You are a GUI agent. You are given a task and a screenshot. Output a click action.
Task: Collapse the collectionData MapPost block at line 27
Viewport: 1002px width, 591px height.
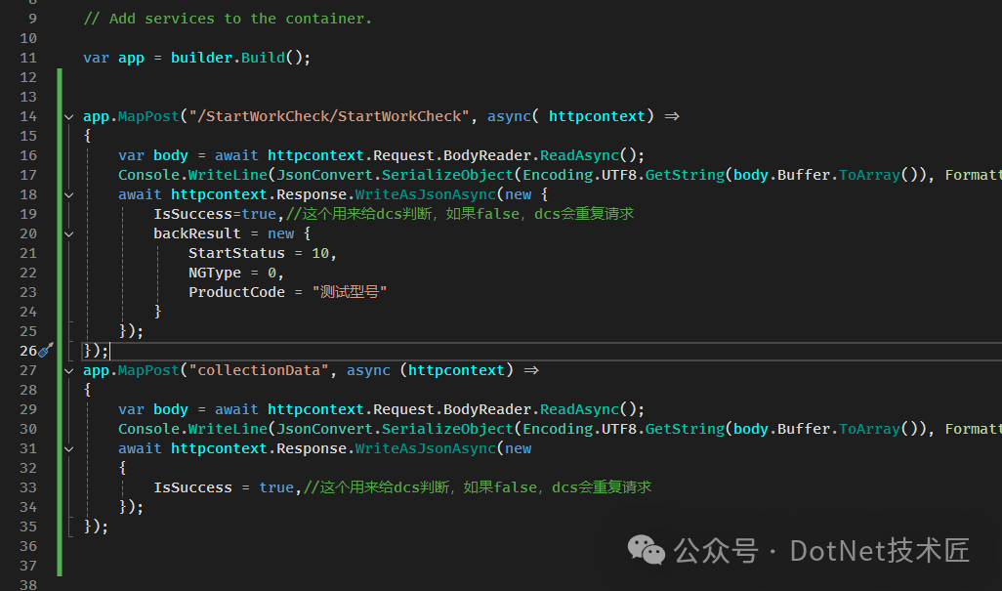tap(69, 370)
